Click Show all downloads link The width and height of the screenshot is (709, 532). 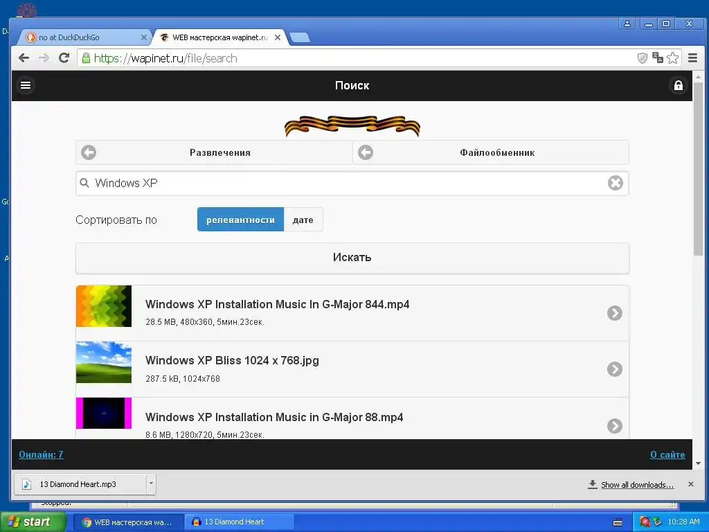(637, 484)
